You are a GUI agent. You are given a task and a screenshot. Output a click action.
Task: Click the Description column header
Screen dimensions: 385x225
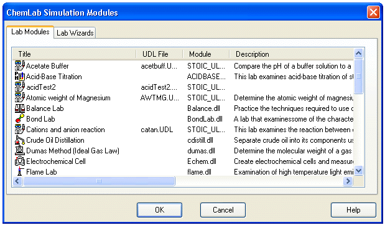coord(291,54)
